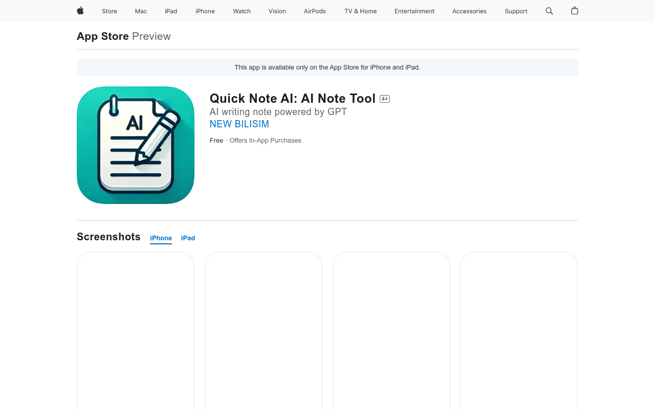Screen dimensions: 655x409
Task: Open the iPhone navigation menu item
Action: pyautogui.click(x=205, y=11)
